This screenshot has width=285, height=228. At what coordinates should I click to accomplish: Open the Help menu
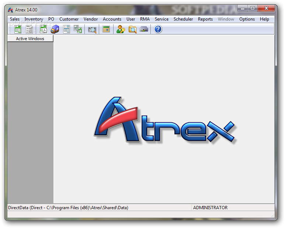coord(264,19)
